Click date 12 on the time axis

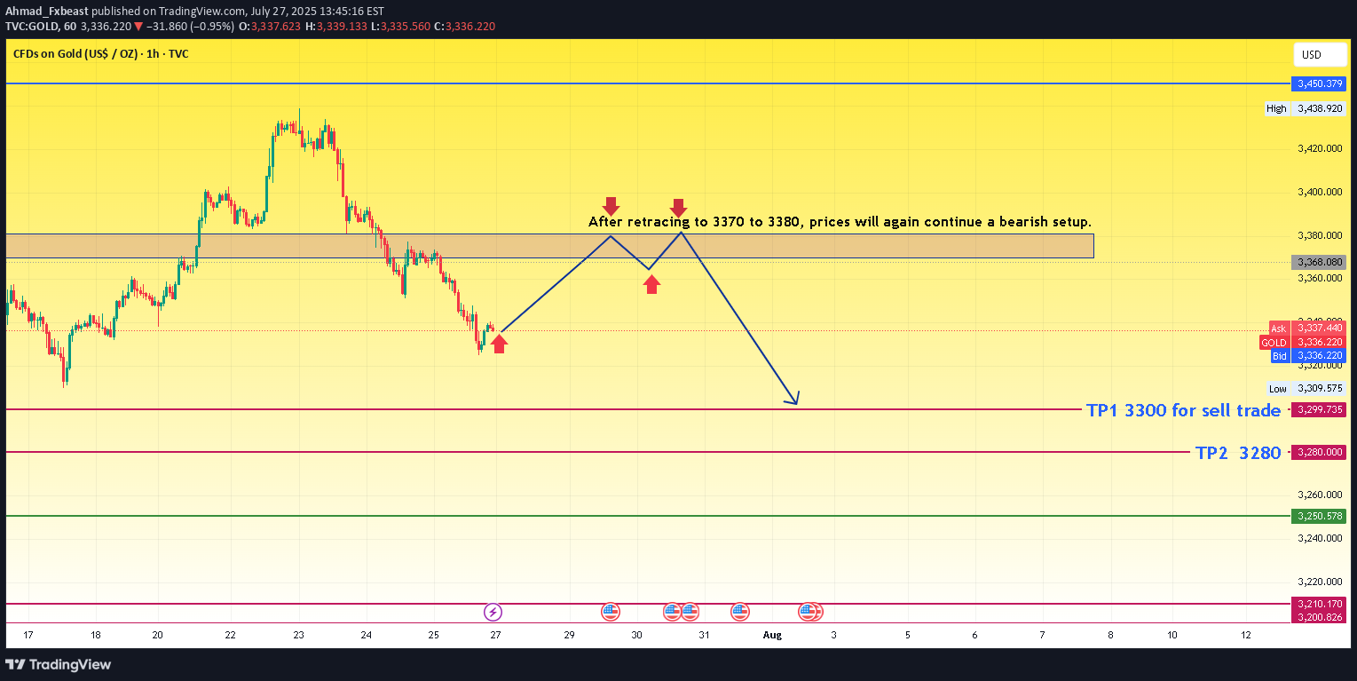click(x=1245, y=635)
